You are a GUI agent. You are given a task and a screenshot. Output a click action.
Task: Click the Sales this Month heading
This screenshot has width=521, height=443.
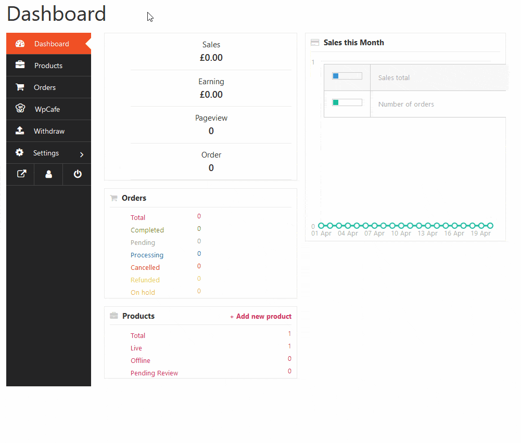point(354,43)
